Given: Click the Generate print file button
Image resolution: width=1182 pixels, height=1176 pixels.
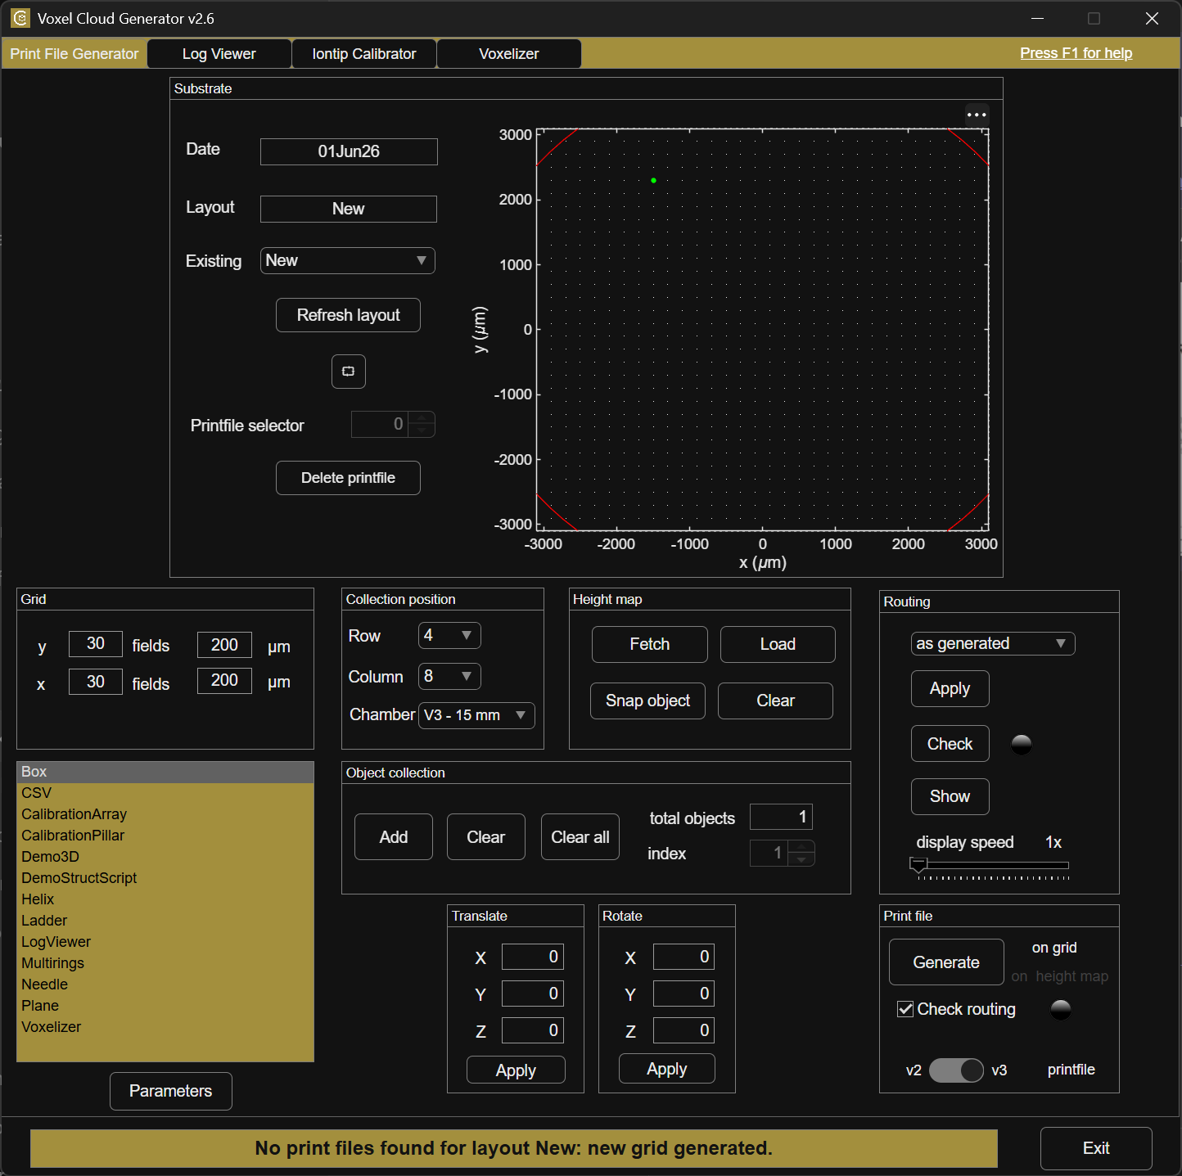Looking at the screenshot, I should click(946, 962).
